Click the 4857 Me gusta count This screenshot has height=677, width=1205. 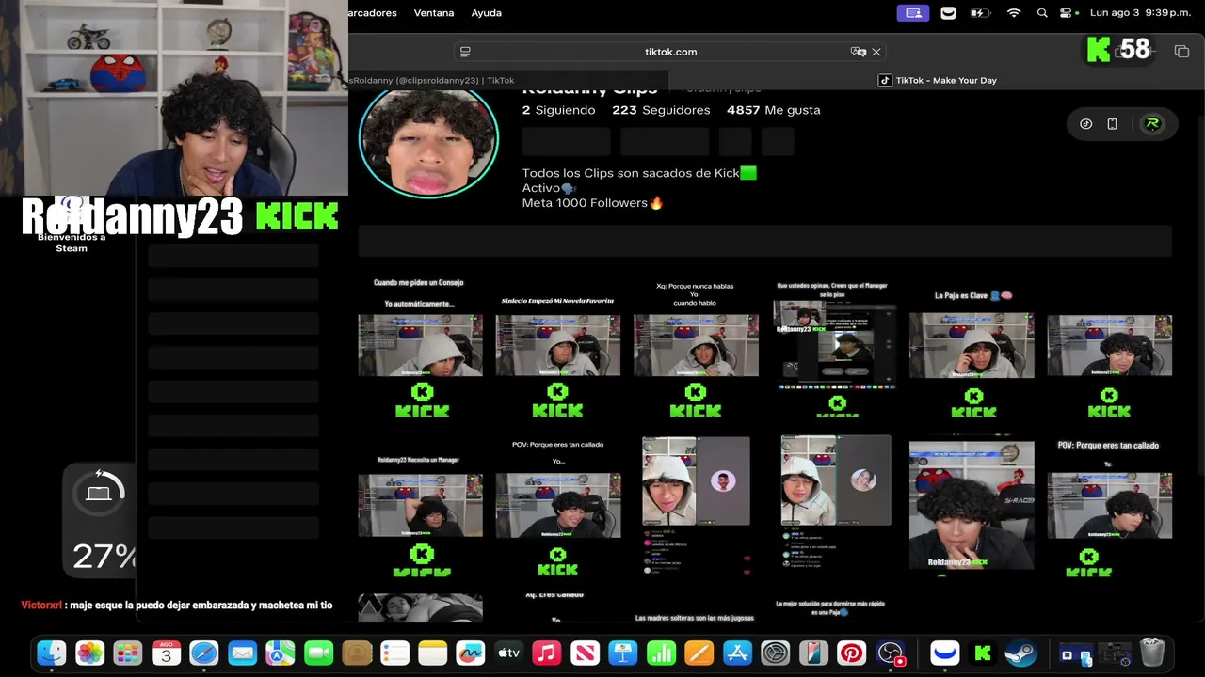[x=773, y=110]
